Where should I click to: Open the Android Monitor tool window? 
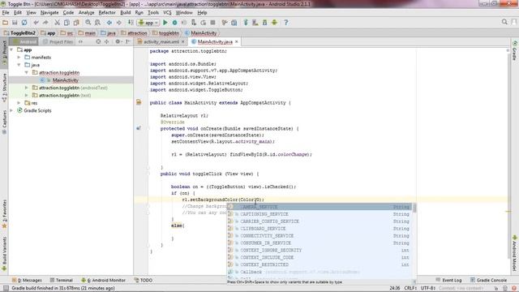click(103, 280)
